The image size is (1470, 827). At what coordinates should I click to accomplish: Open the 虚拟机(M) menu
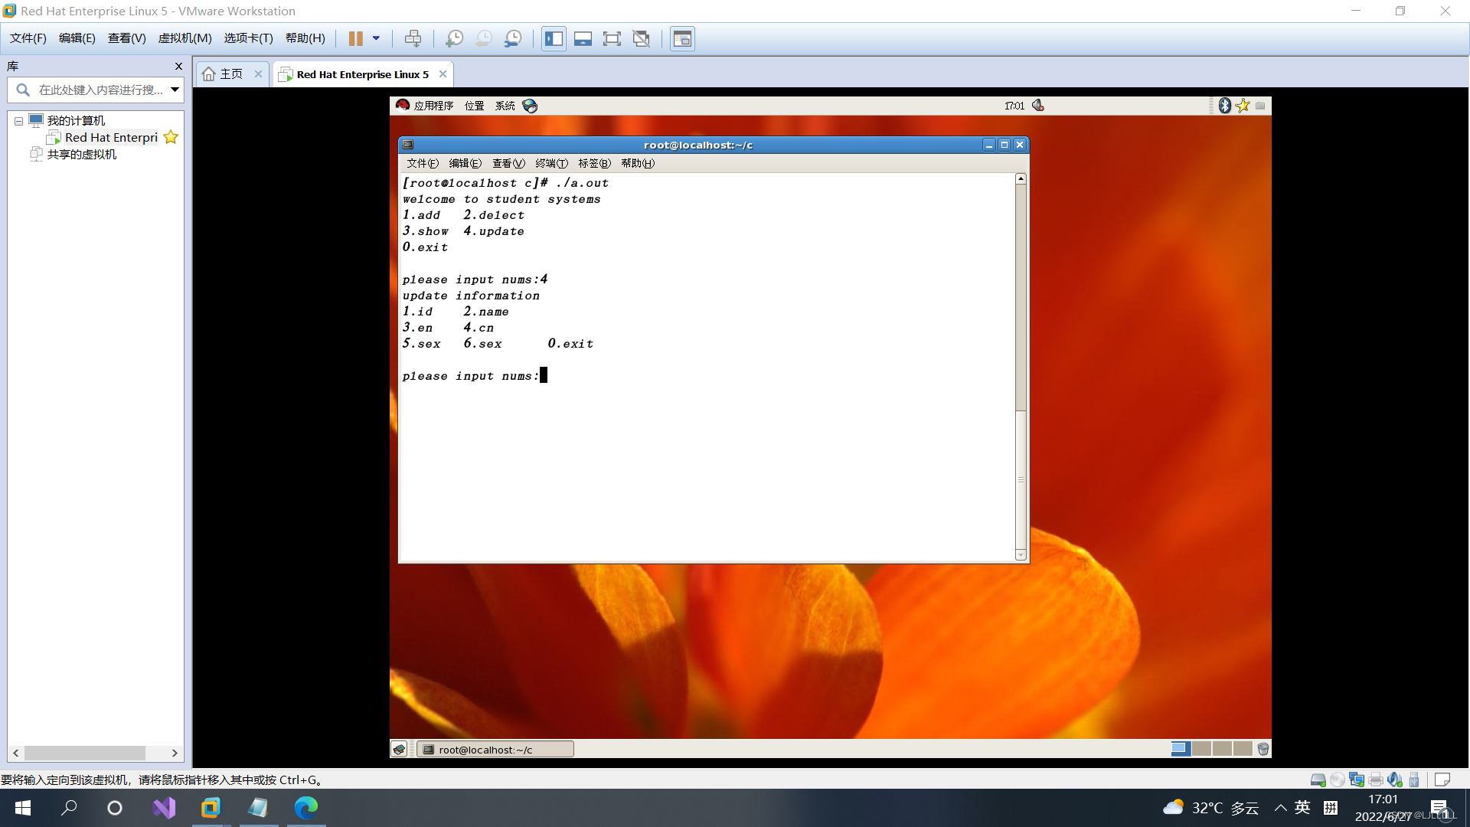click(x=185, y=38)
